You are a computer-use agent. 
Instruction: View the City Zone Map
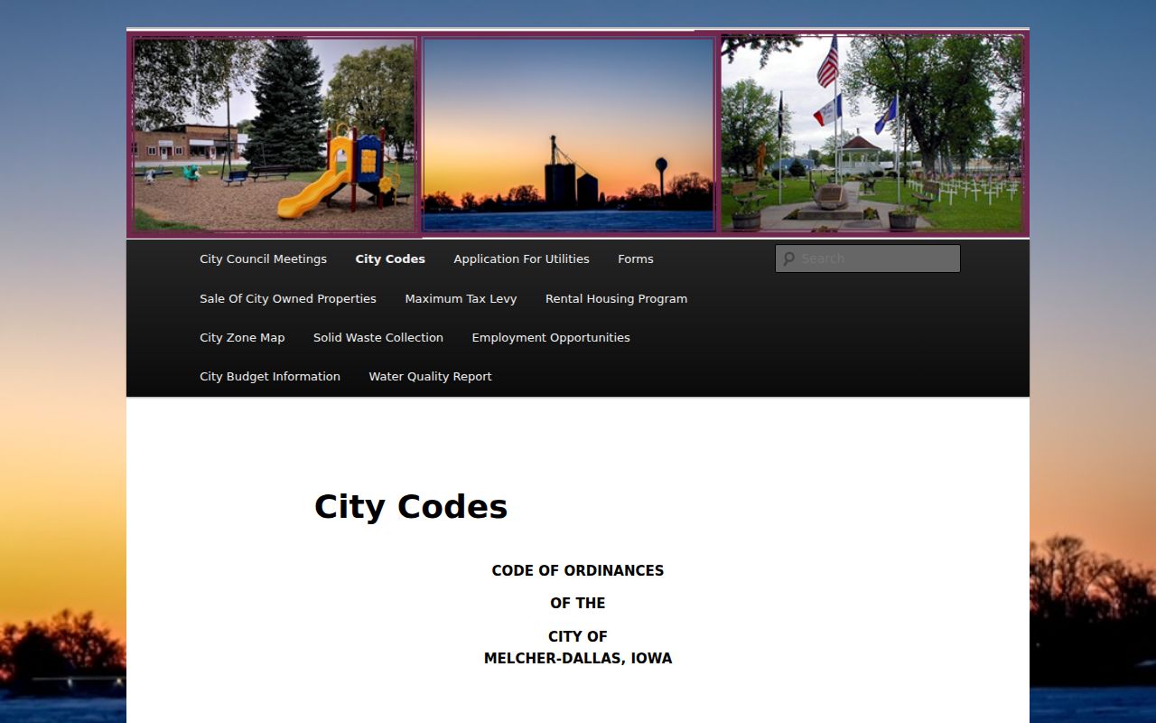coord(242,337)
